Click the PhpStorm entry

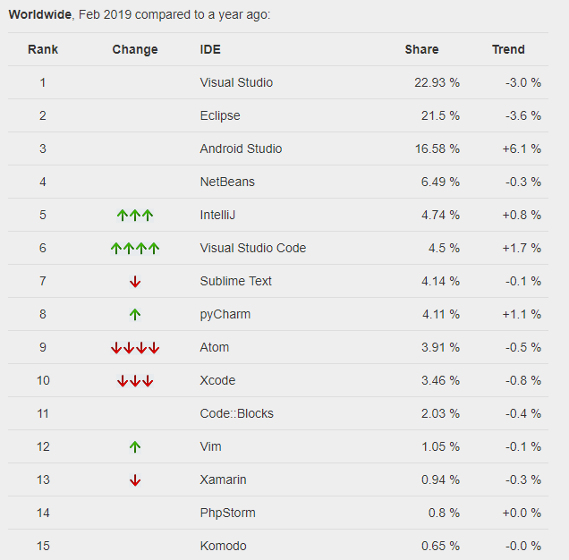point(227,513)
